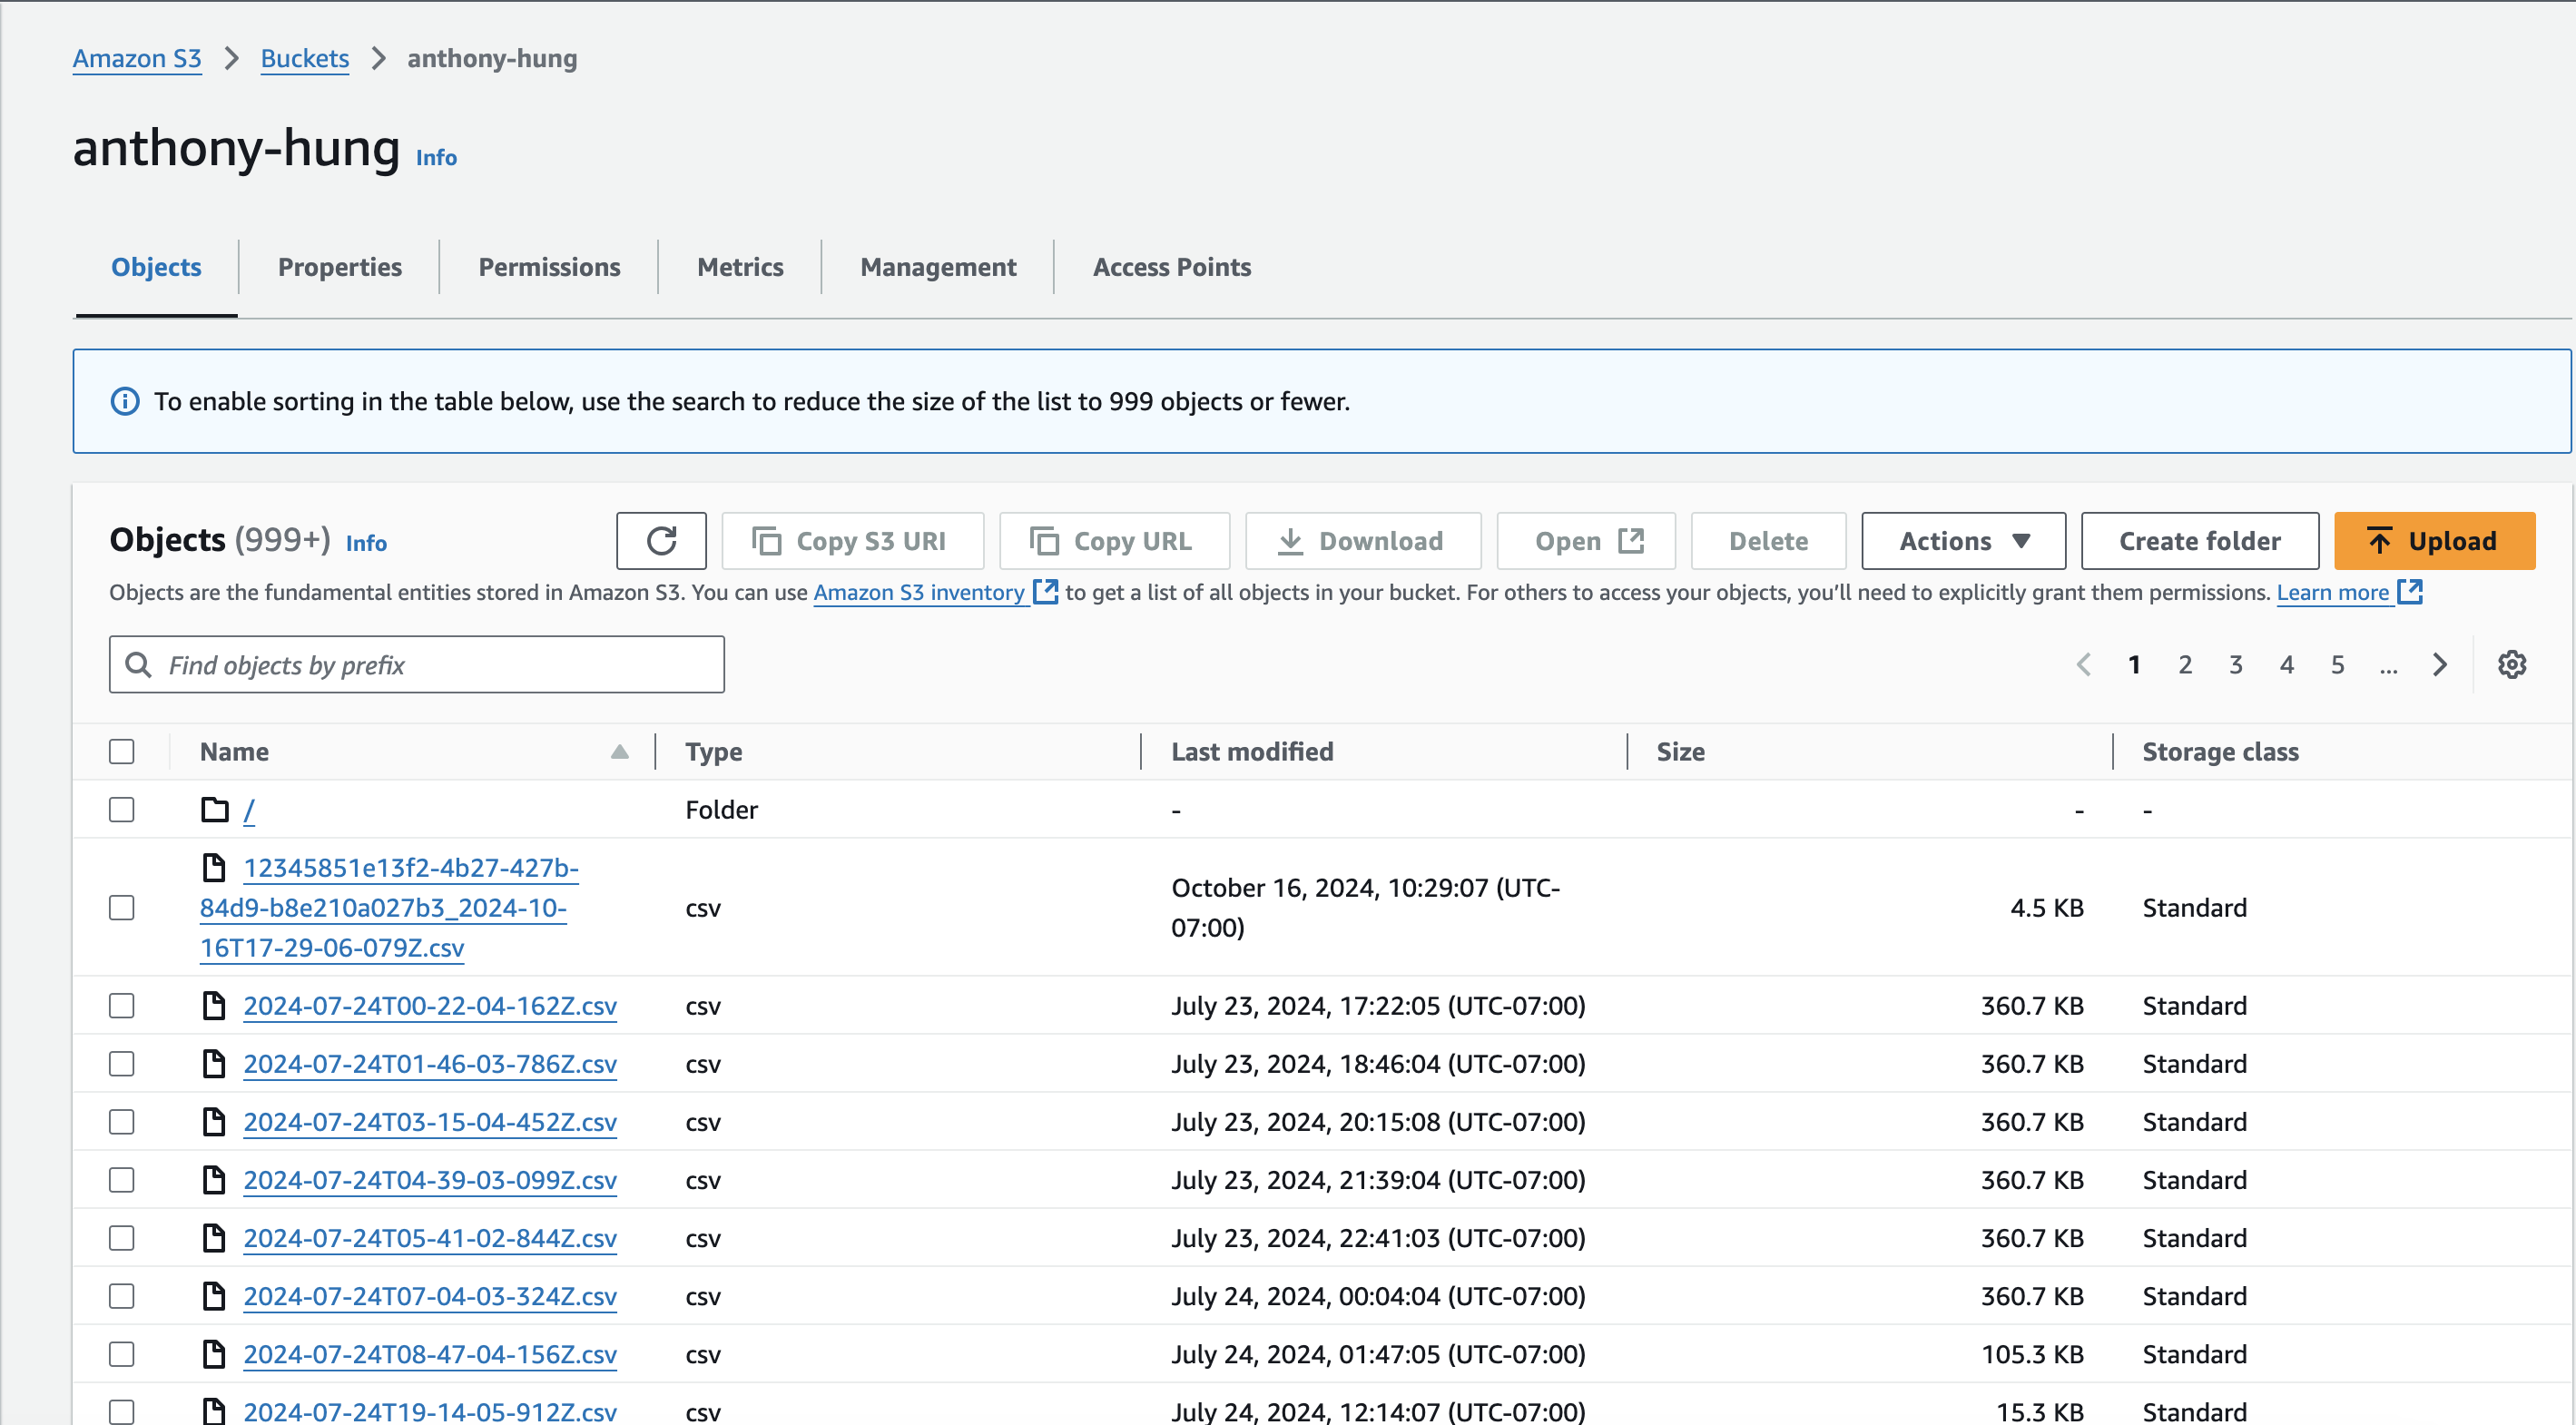Click the search magnifier icon
The width and height of the screenshot is (2576, 1425).
click(x=138, y=665)
